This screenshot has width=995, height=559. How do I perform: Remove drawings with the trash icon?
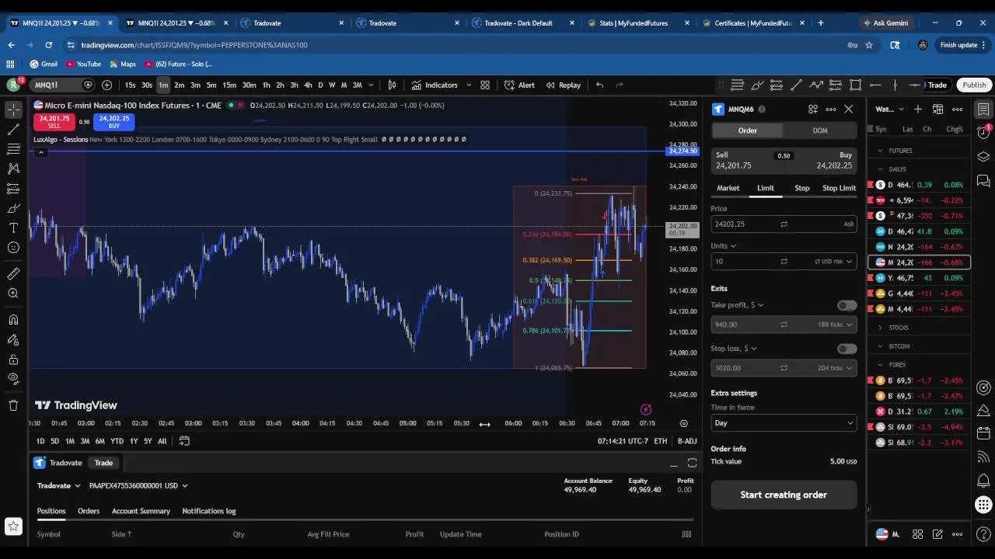13,404
